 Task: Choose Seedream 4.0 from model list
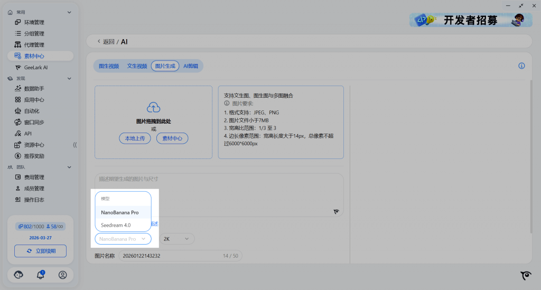(116, 225)
